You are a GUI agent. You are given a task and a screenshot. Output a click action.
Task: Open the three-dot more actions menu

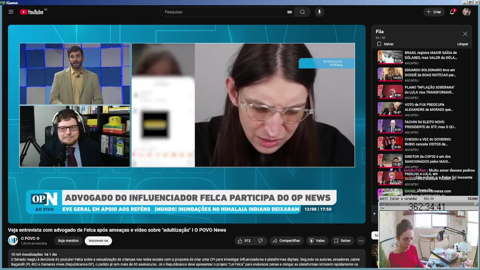361,241
